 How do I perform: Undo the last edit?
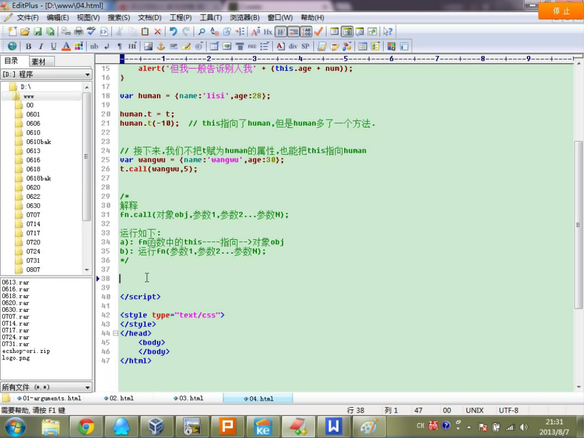(x=173, y=32)
